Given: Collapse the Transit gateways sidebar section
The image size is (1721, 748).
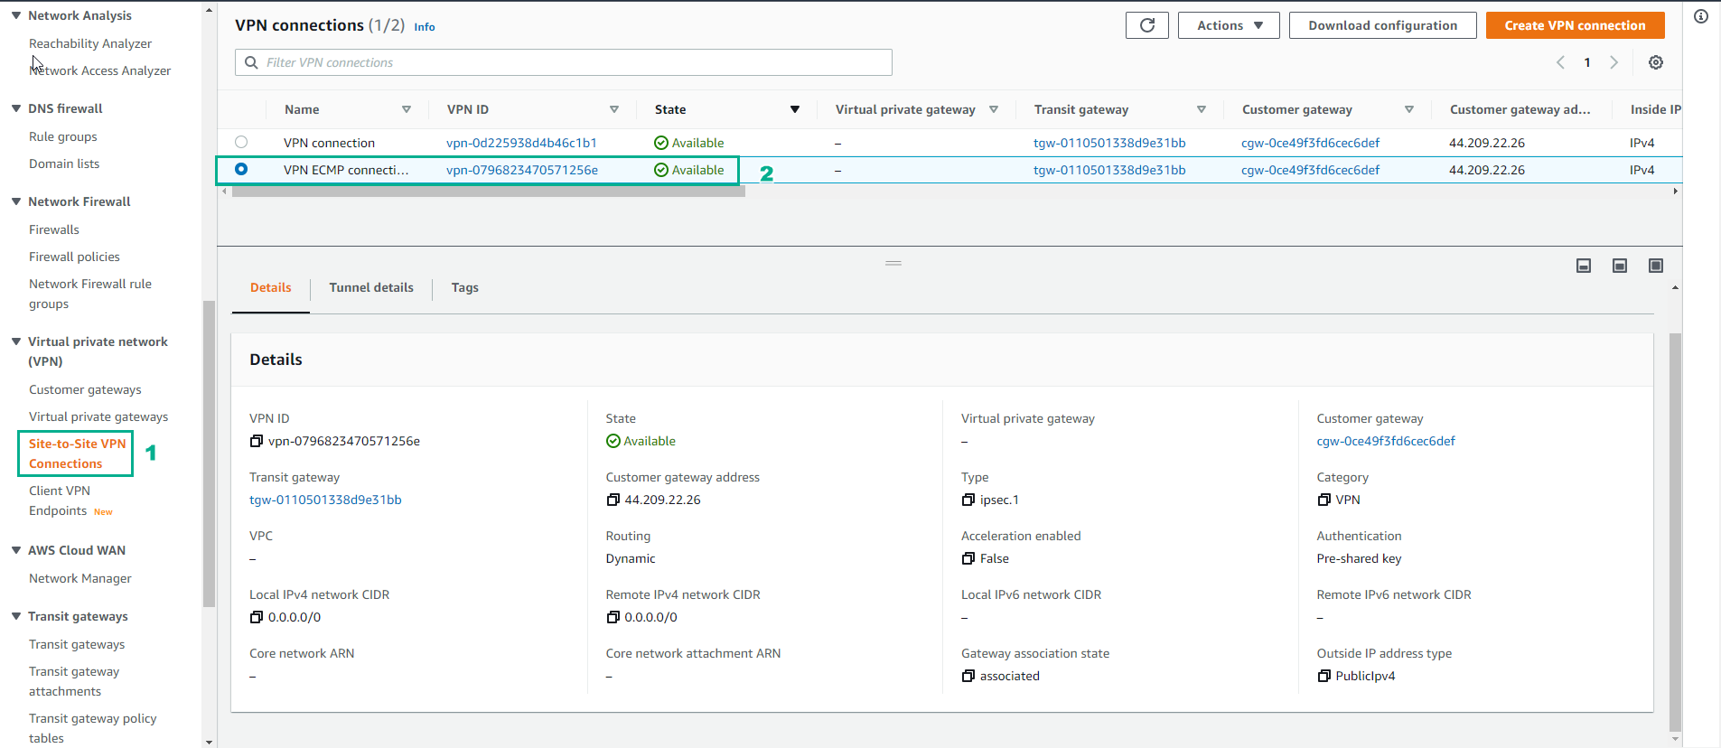Looking at the screenshot, I should 16,616.
